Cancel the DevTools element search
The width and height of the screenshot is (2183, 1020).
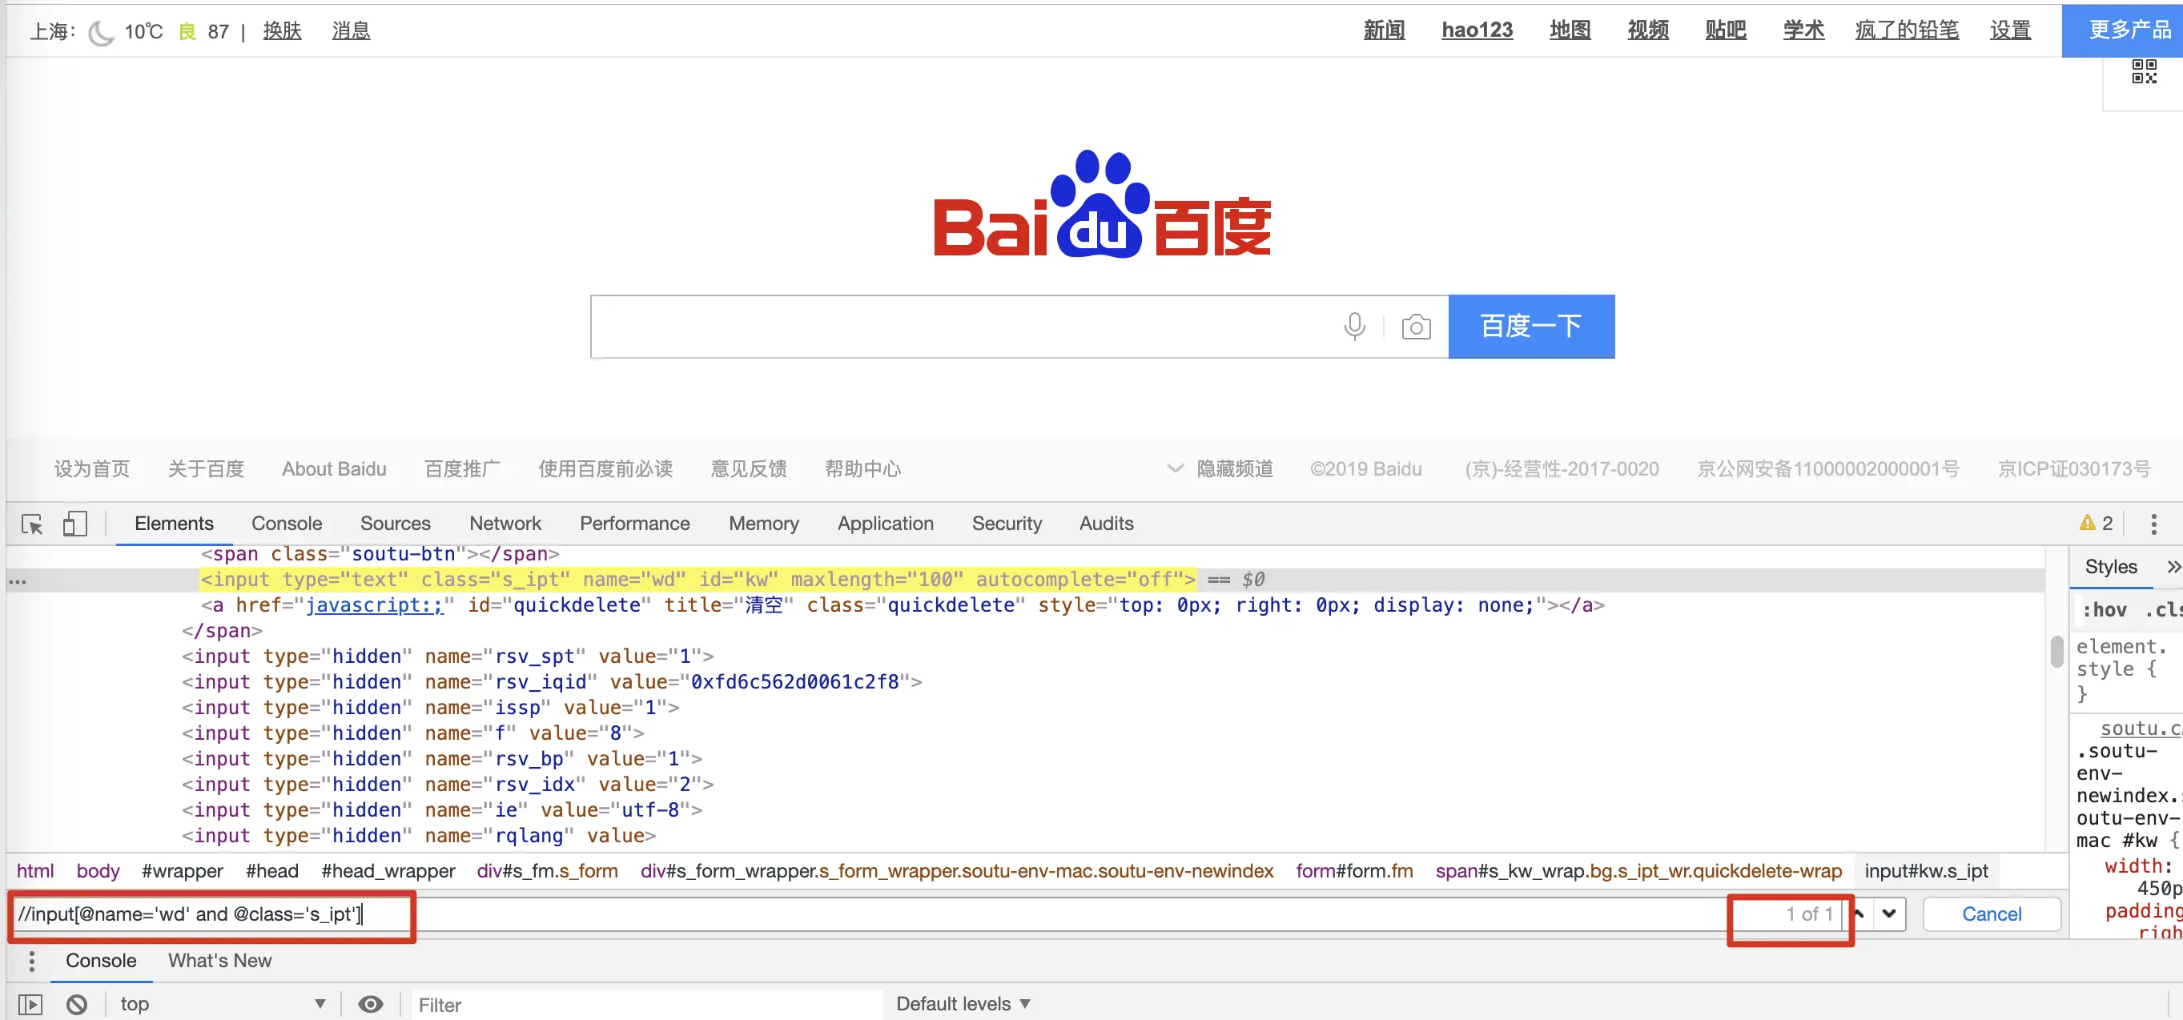click(x=1991, y=914)
